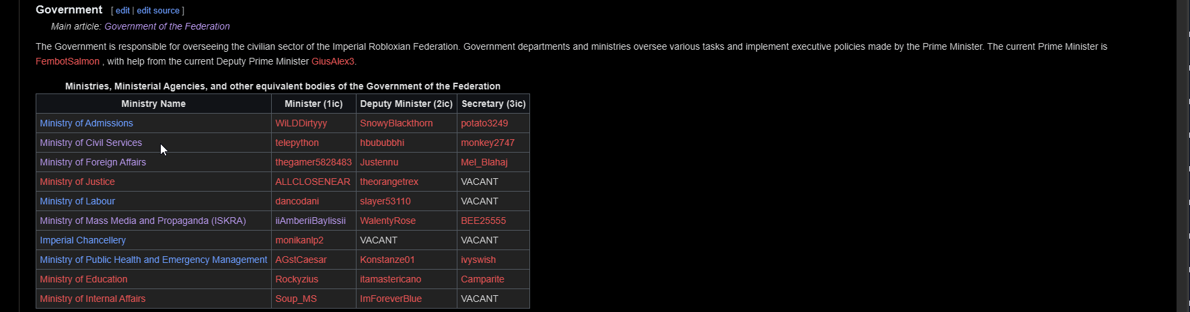The width and height of the screenshot is (1190, 312).
Task: Open the Ministry of Education link
Action: pyautogui.click(x=83, y=279)
